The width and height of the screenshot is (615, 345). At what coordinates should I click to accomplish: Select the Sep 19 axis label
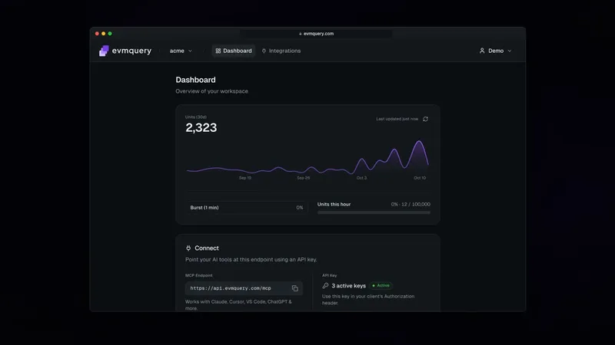(x=245, y=178)
